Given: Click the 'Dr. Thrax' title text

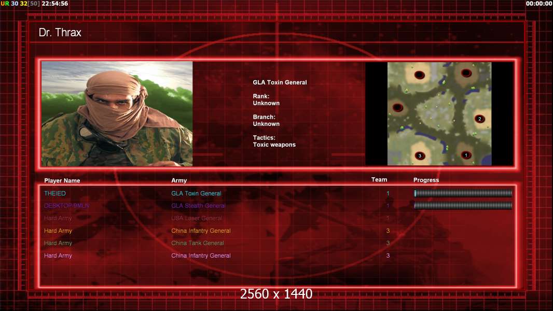Looking at the screenshot, I should pyautogui.click(x=60, y=33).
